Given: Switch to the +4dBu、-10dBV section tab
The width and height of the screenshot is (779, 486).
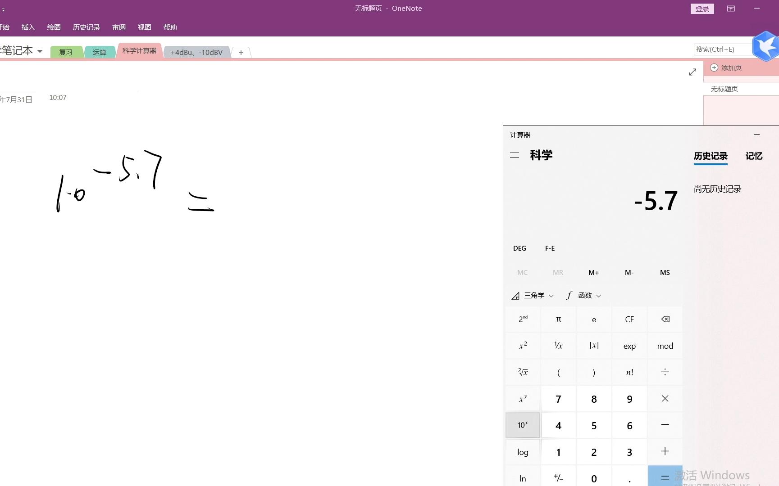Looking at the screenshot, I should 196,52.
